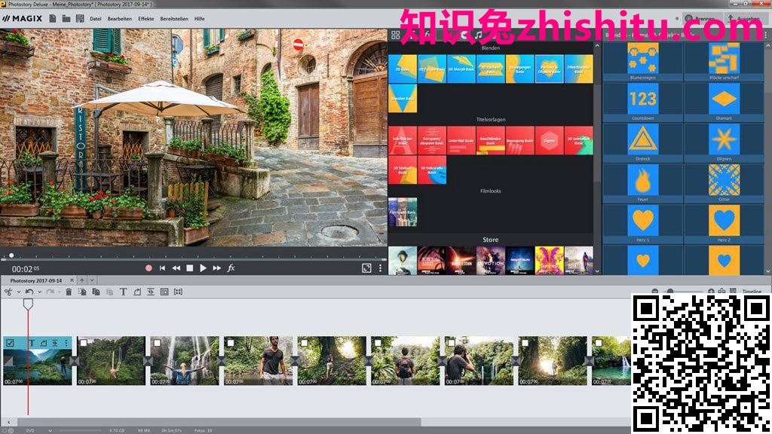Toggle fullscreen preview icon
The height and width of the screenshot is (434, 772).
pyautogui.click(x=366, y=267)
